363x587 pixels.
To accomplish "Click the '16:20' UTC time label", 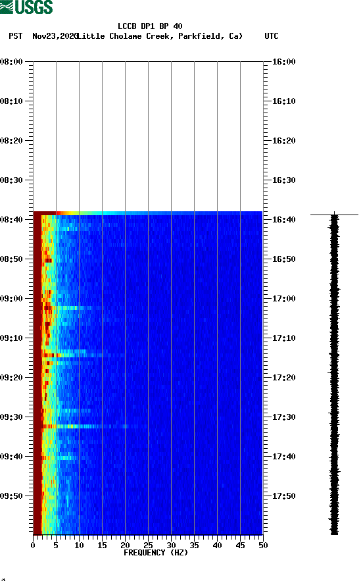I will tap(283, 141).
